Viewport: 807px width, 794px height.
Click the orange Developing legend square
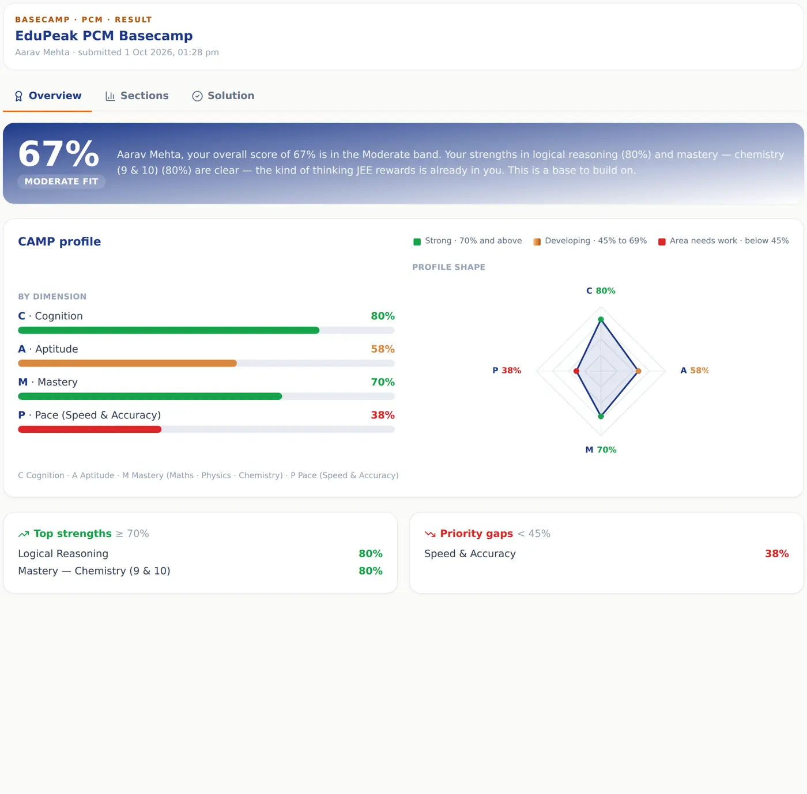(x=537, y=241)
